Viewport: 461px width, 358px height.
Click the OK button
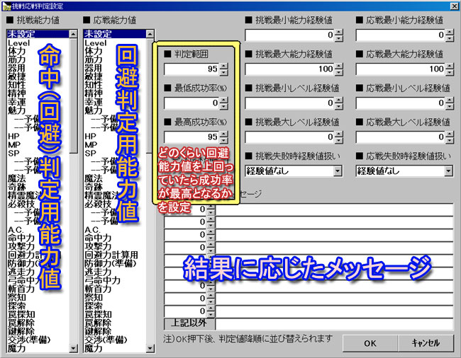pos(370,343)
